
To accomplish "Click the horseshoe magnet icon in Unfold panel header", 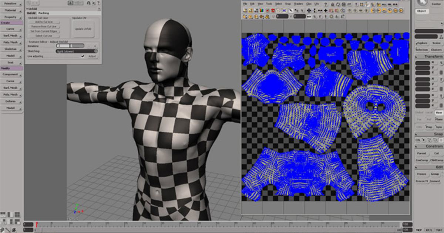I will point(89,3).
